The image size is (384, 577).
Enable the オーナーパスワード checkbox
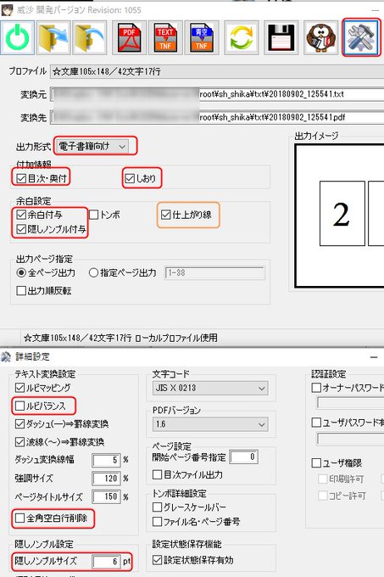316,388
